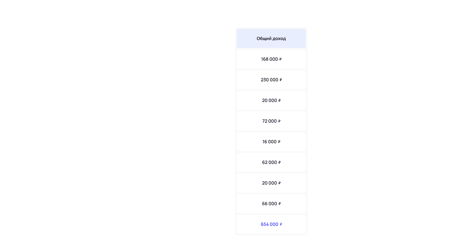Select the 20 000 ₽ cell below 230 000 ₽

point(271,101)
